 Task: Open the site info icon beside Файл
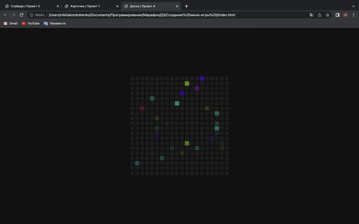pos(31,15)
